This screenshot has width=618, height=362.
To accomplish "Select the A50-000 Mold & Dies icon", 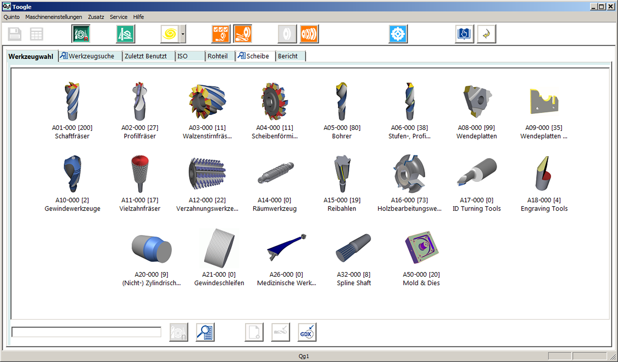I will tap(421, 248).
